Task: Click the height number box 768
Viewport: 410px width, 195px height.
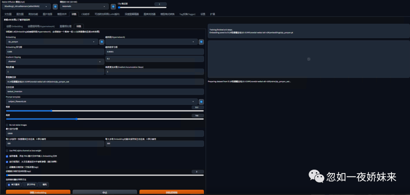Action: click(x=198, y=115)
